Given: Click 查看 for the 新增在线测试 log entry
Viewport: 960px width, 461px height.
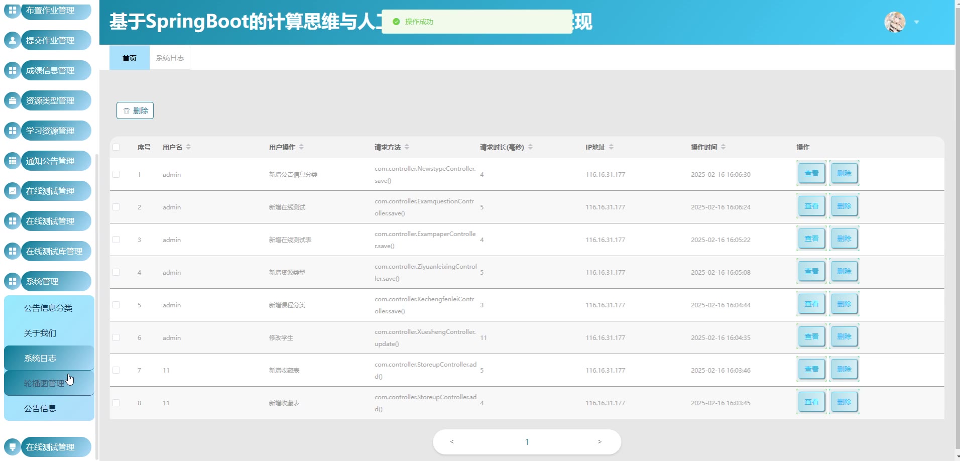Looking at the screenshot, I should pyautogui.click(x=811, y=206).
